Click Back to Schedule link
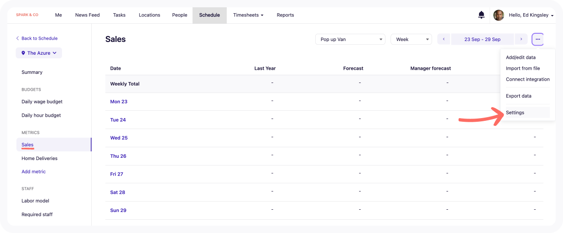This screenshot has width=563, height=233. (36, 38)
